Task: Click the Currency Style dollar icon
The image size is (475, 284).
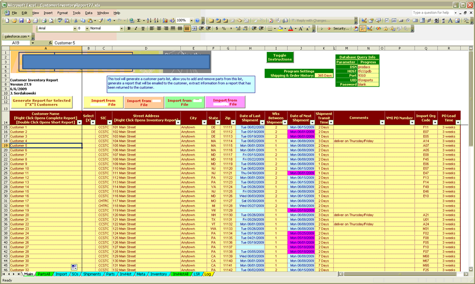Action: click(217, 28)
